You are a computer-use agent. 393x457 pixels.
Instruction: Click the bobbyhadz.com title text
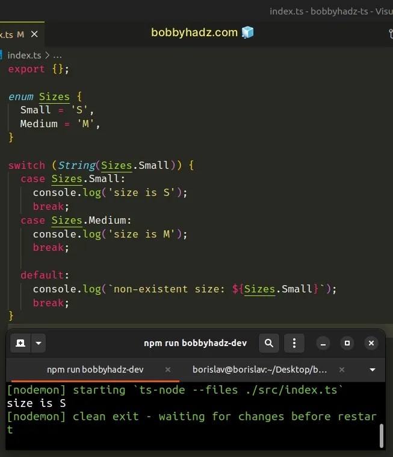[194, 33]
